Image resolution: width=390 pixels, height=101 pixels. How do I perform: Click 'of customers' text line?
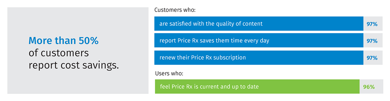[x=59, y=53]
